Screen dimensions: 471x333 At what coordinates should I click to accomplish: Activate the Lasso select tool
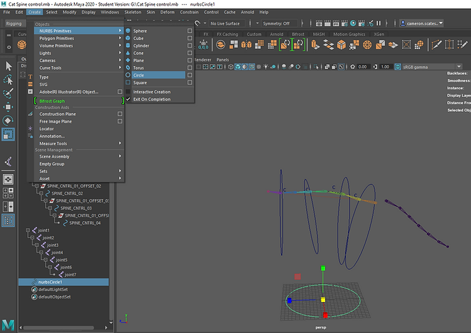click(x=8, y=80)
